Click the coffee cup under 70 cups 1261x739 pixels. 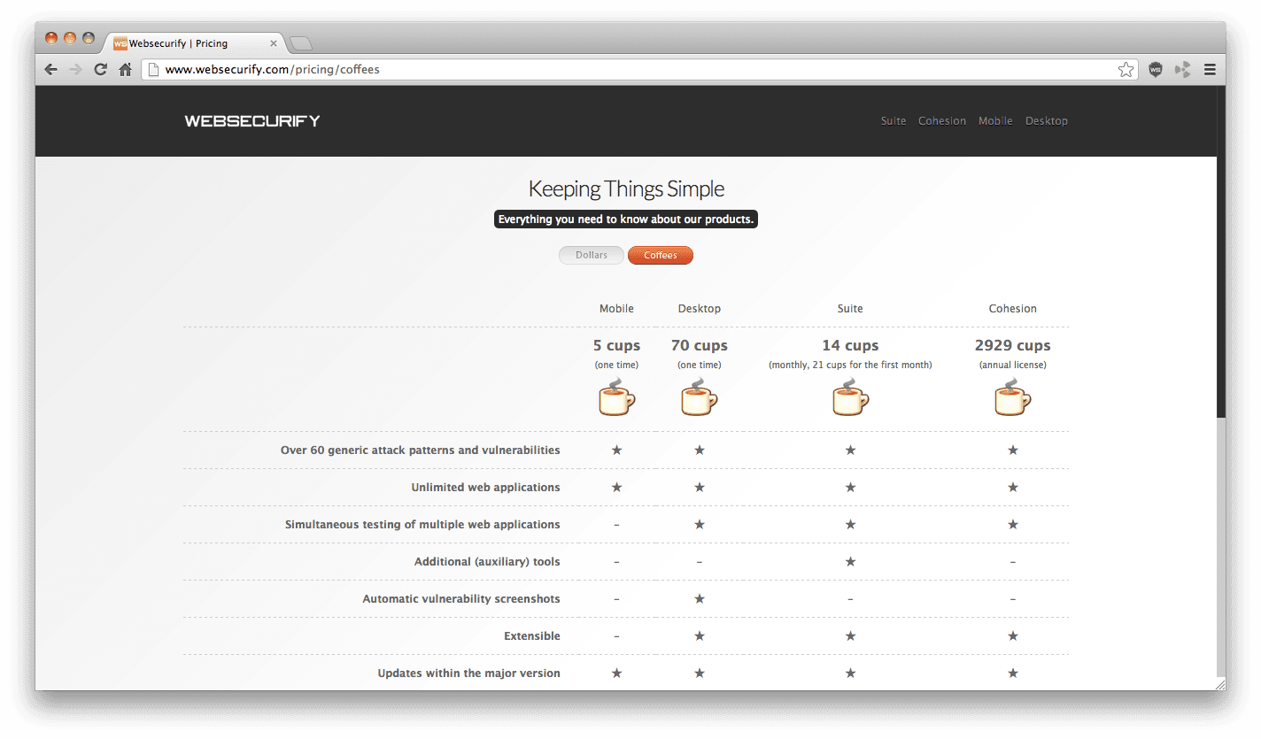tap(699, 397)
